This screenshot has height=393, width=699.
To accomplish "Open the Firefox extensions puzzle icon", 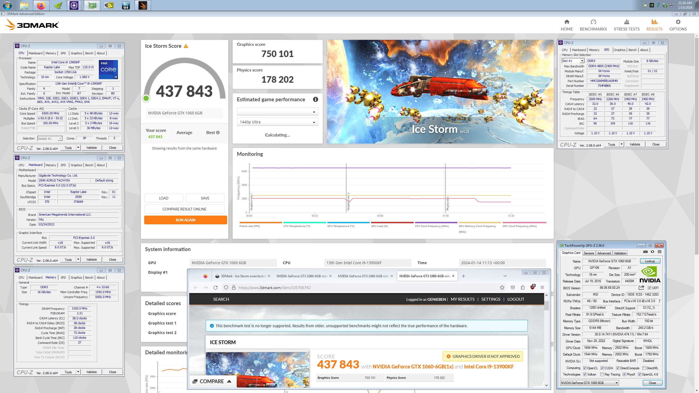I will pos(523,288).
